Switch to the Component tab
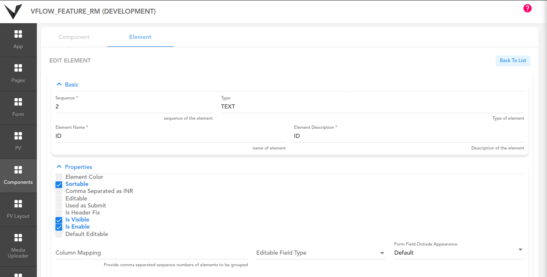Screen dimensions: 547x277 coord(74,37)
